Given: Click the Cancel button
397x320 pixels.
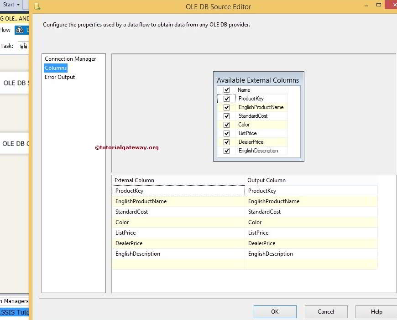Looking at the screenshot, I should point(326,311).
